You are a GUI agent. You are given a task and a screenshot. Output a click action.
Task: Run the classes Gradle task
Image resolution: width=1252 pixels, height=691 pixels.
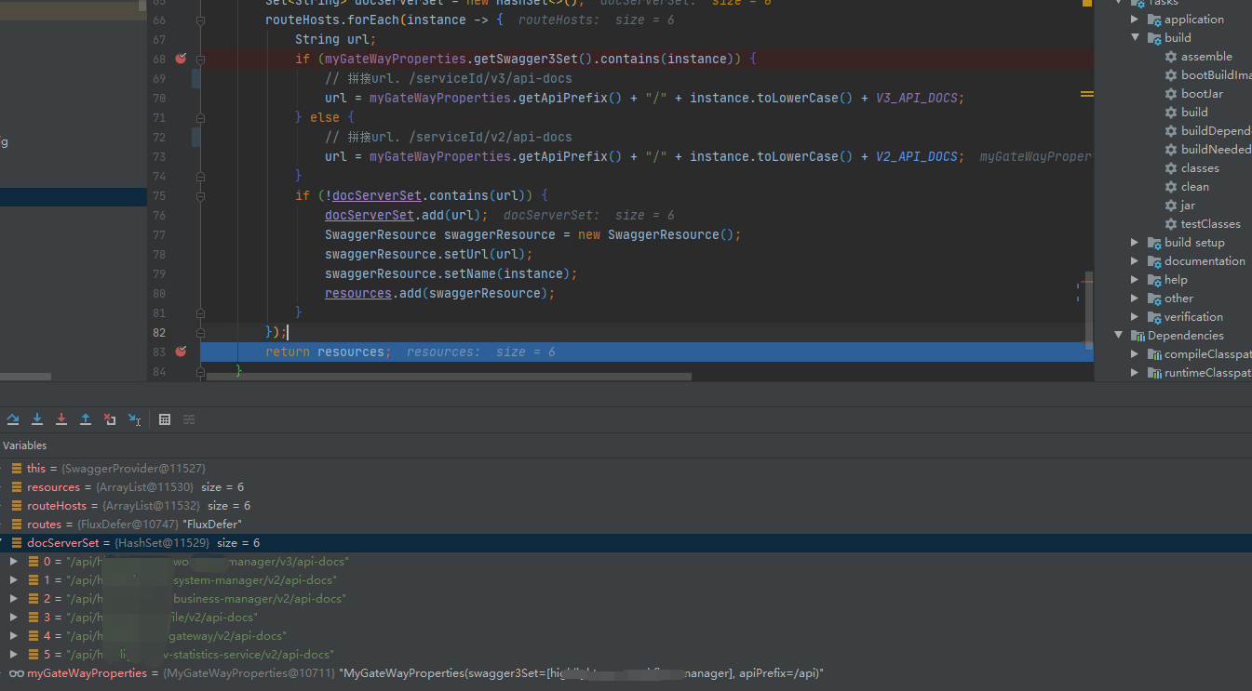point(1200,168)
